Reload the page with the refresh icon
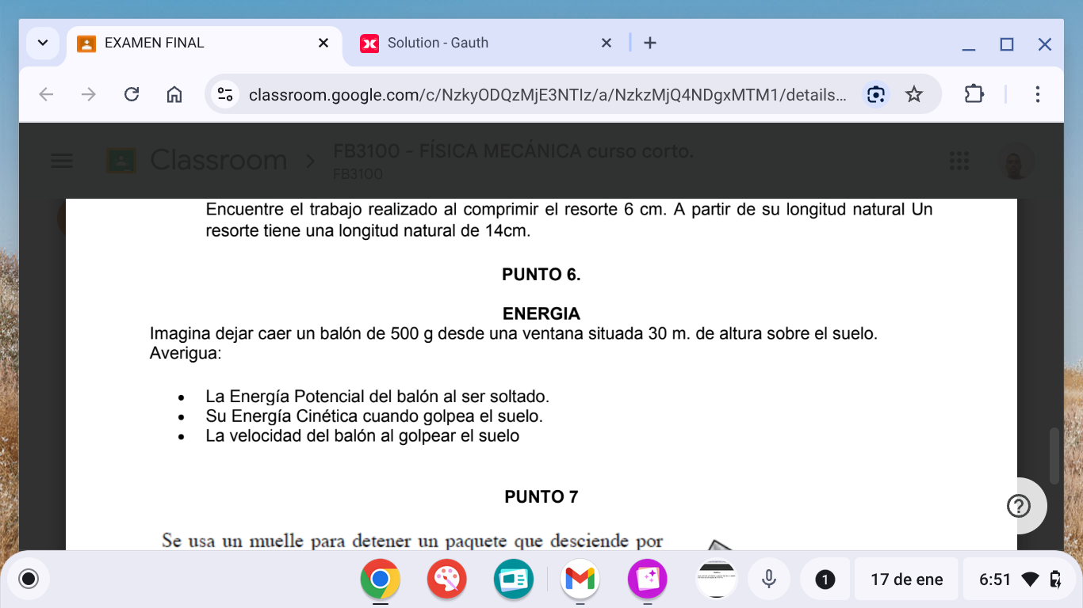This screenshot has height=608, width=1083. [132, 95]
